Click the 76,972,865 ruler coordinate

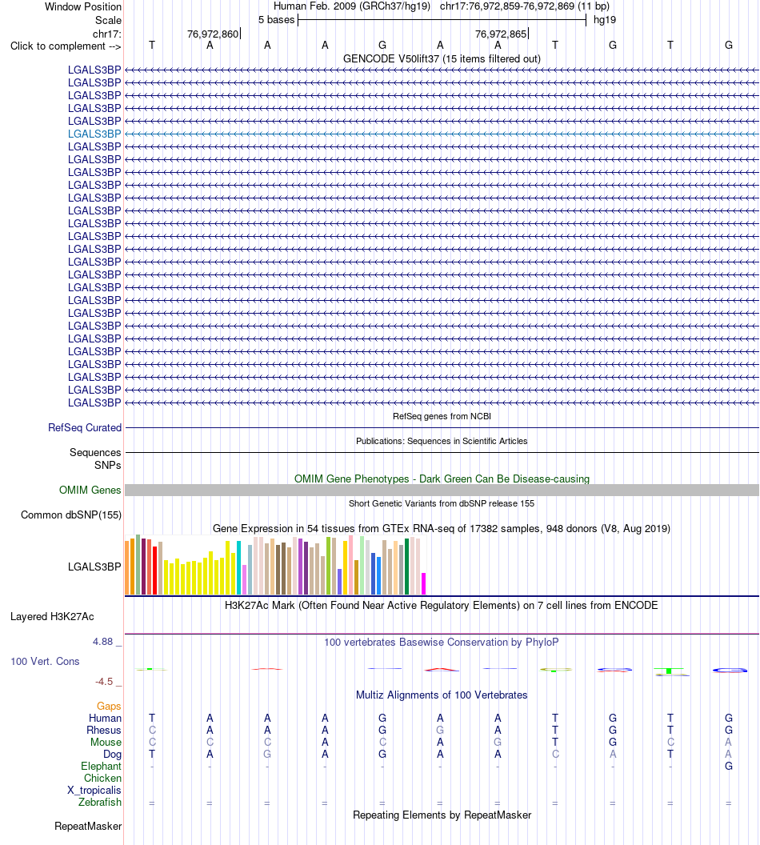tap(500, 34)
